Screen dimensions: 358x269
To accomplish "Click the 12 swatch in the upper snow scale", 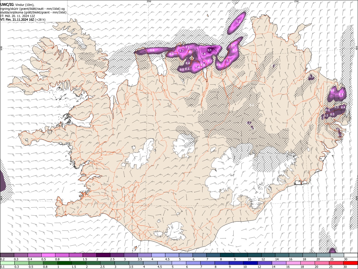I will [268, 255].
